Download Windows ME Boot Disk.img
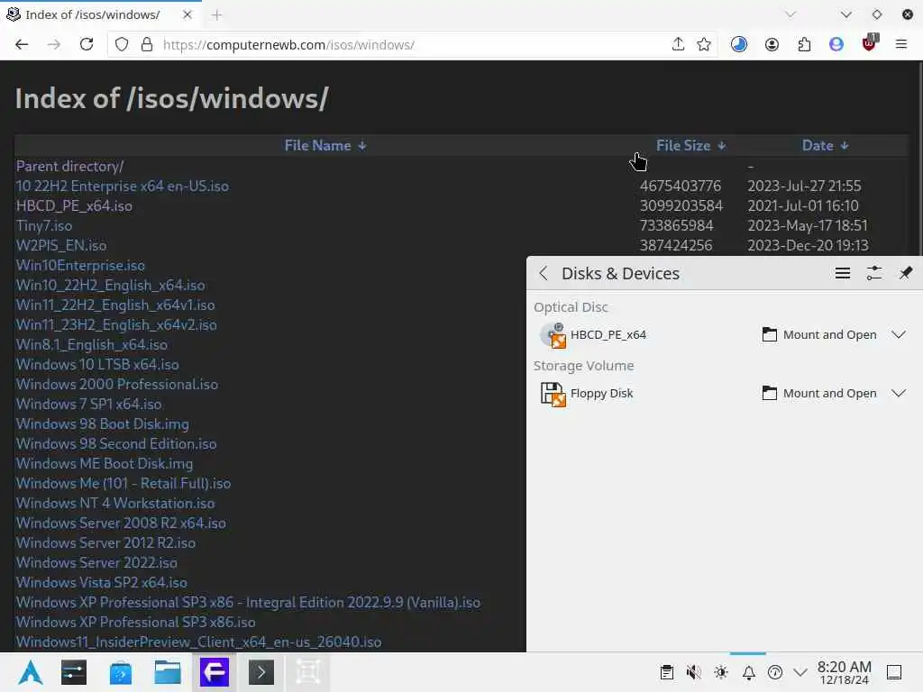Viewport: 923px width, 692px height. point(105,464)
